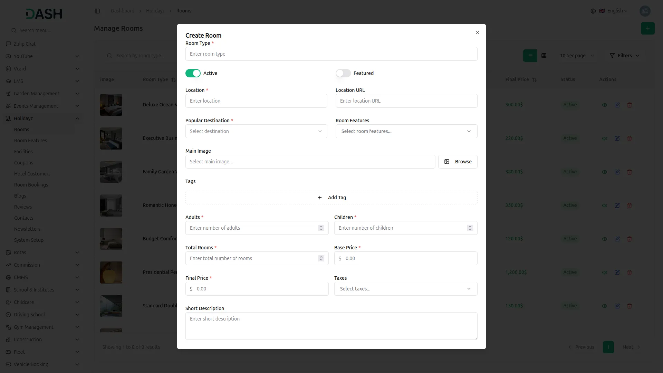The image size is (663, 373).
Task: Edit the 220.00$ room row
Action: [617, 138]
